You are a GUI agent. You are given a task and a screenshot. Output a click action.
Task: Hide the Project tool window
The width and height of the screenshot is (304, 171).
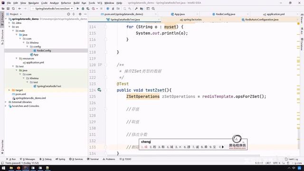[85, 14]
